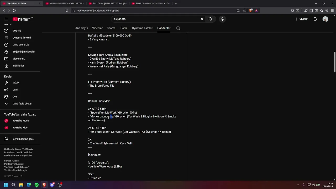Open Spotify from the taskbar
Viewport: 336px width, 189px height.
[x=36, y=185]
